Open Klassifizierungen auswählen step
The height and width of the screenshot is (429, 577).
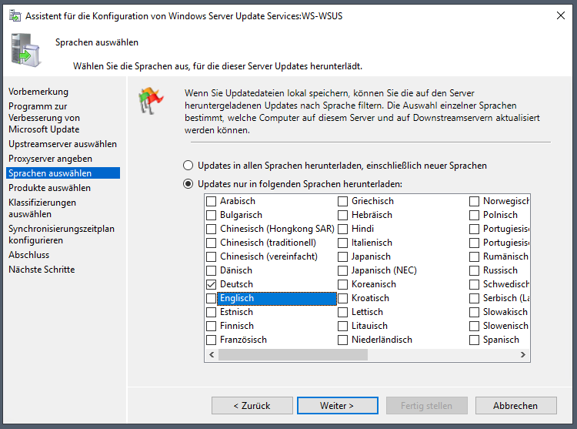[x=42, y=208]
